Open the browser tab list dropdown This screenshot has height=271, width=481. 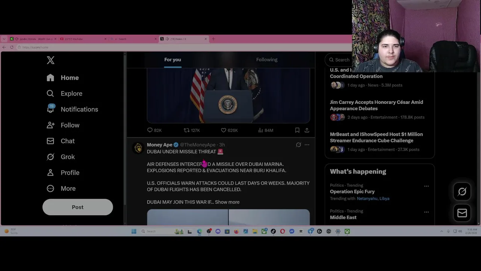(4, 39)
